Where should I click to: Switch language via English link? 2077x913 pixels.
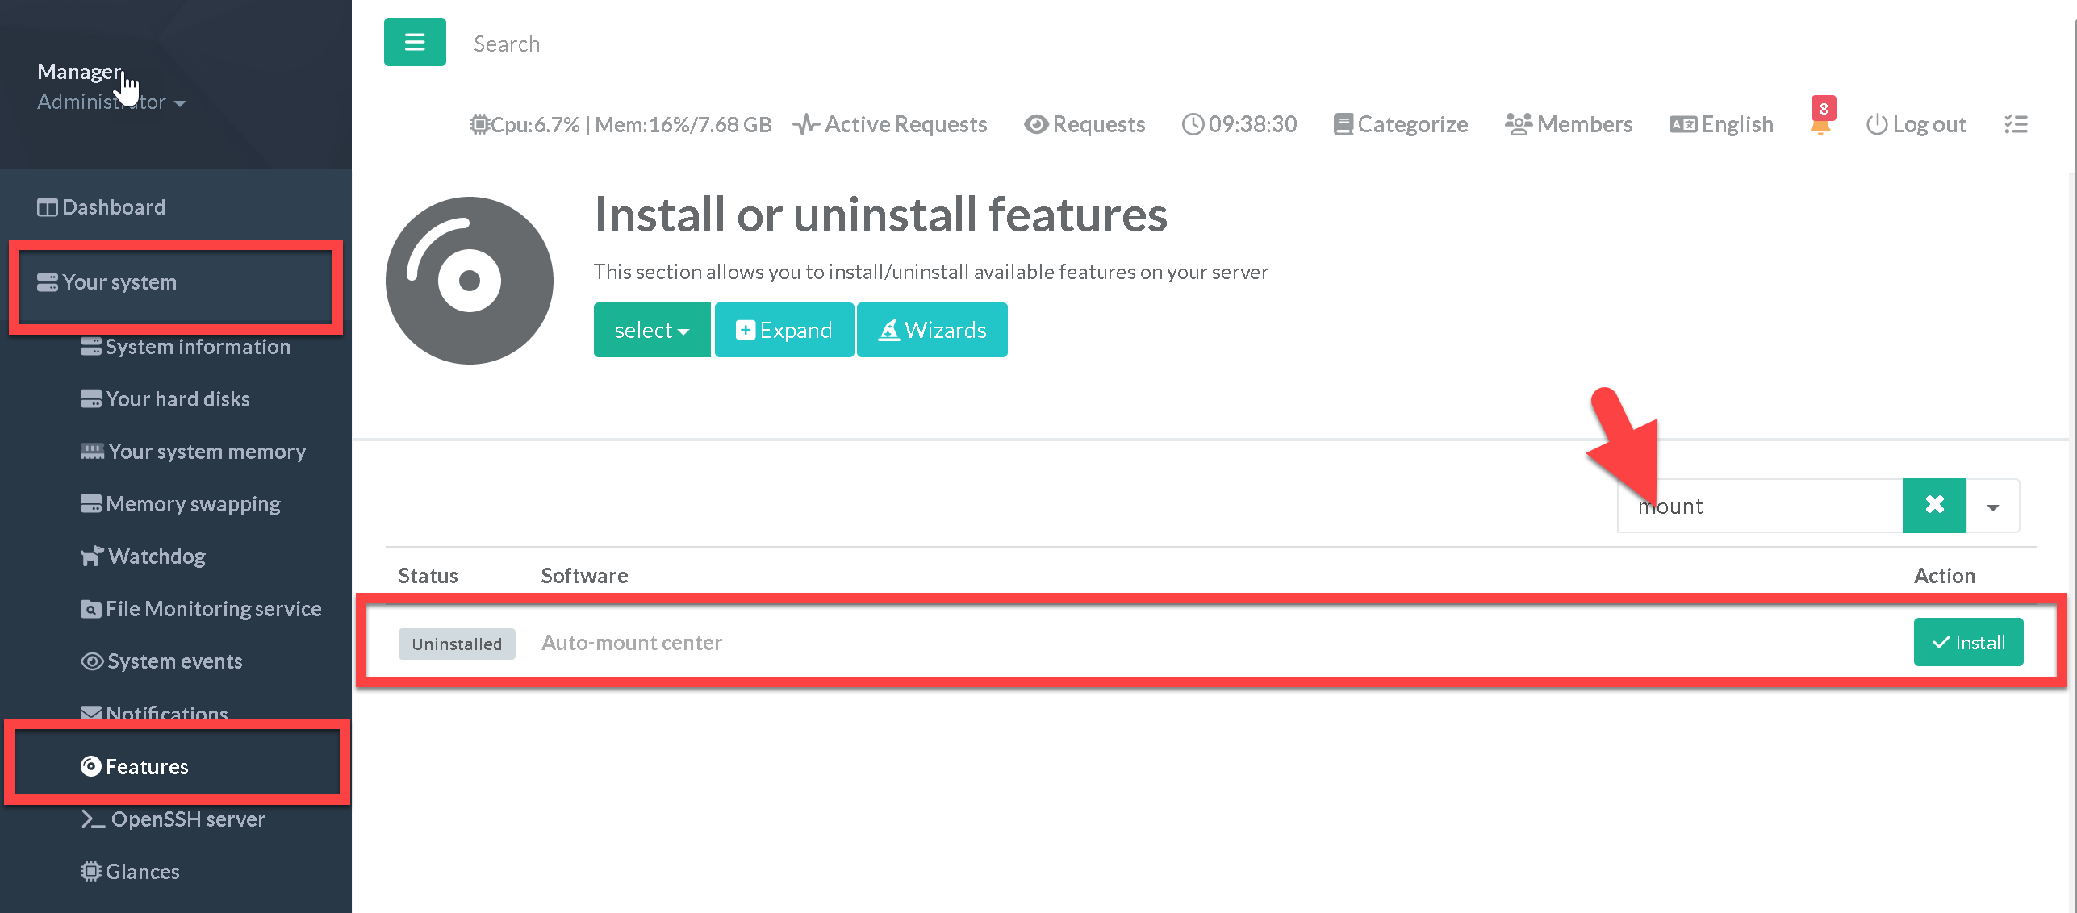(x=1721, y=124)
